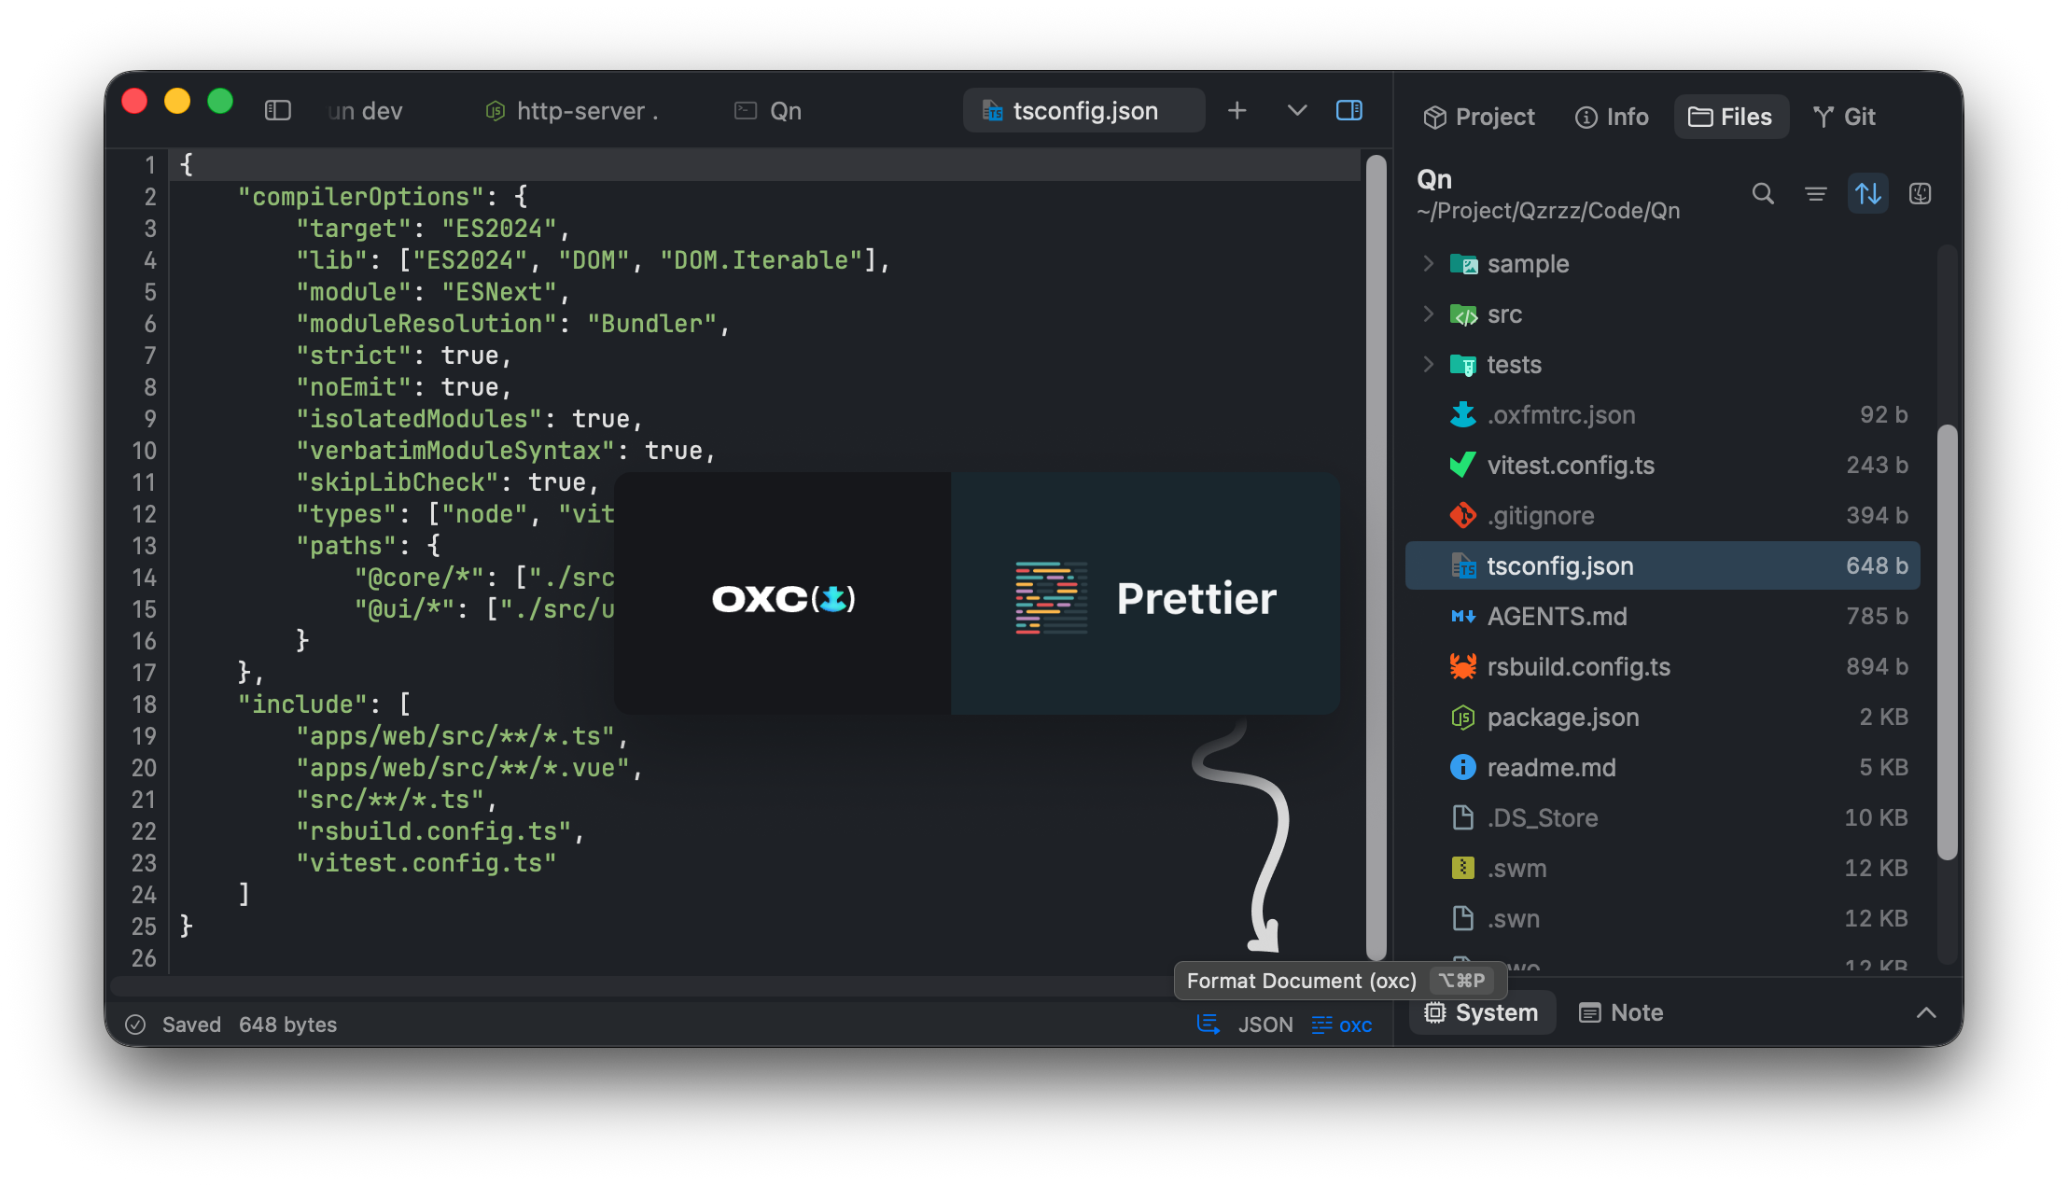Open .gitignore from file list
Image resolution: width=2068 pixels, height=1185 pixels.
click(1663, 515)
